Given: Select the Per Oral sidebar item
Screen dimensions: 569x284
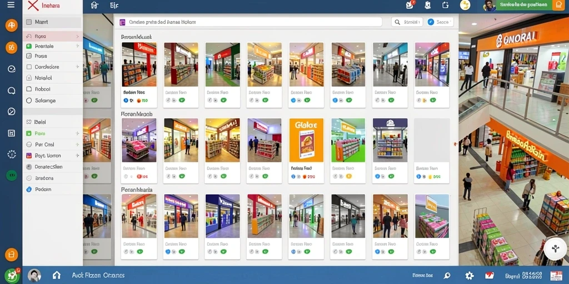Looking at the screenshot, I should tap(53, 145).
